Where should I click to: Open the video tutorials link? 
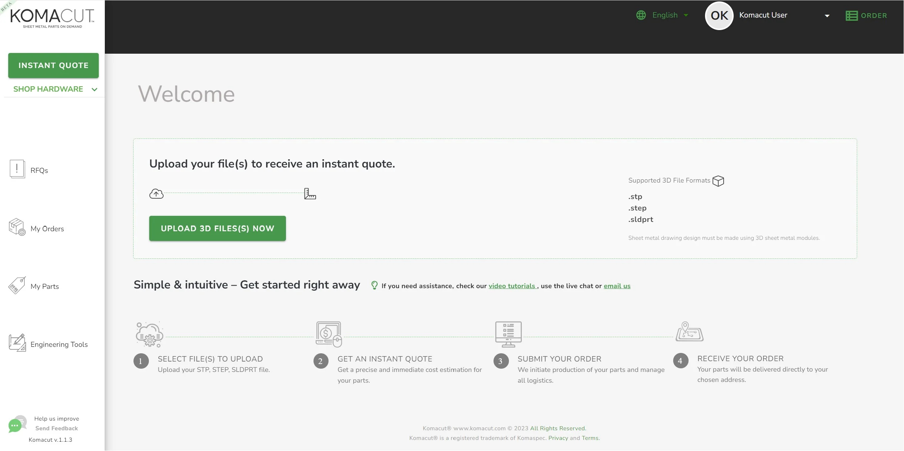click(512, 286)
